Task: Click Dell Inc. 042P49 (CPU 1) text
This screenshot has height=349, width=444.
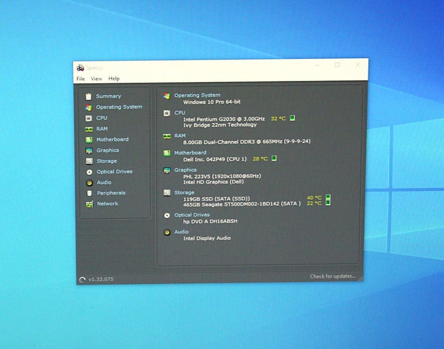Action: [214, 159]
